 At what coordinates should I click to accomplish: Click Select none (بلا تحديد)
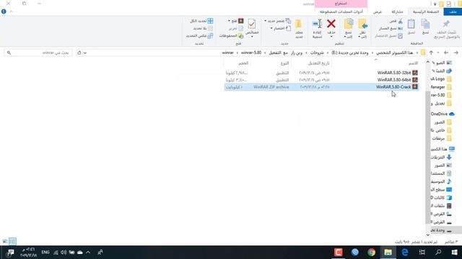tap(204, 29)
